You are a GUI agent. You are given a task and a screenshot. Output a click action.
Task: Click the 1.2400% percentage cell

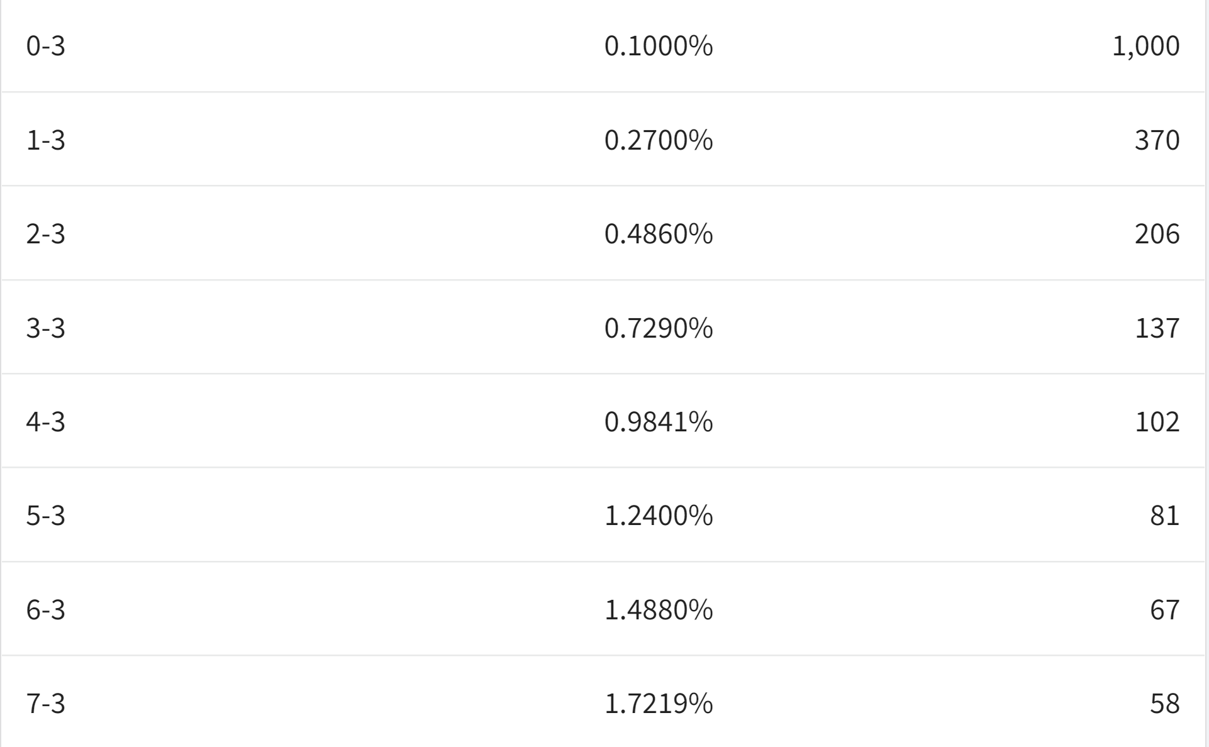click(x=659, y=516)
